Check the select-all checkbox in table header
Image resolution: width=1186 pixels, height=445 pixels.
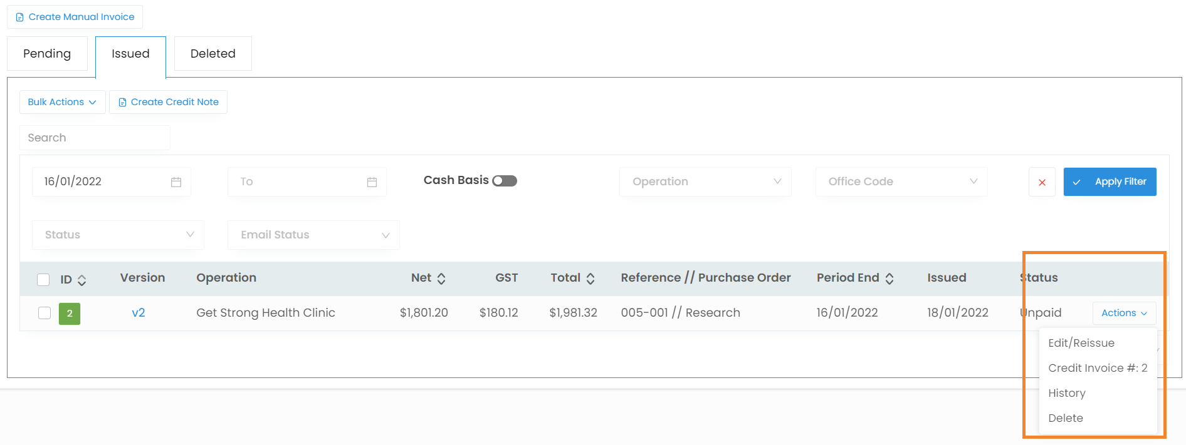[43, 280]
